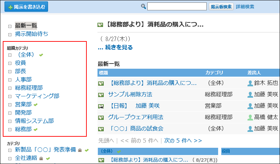The image size is (280, 164).
Task: Open 掲示開始待ち in the sidebar
Action: tap(31, 34)
